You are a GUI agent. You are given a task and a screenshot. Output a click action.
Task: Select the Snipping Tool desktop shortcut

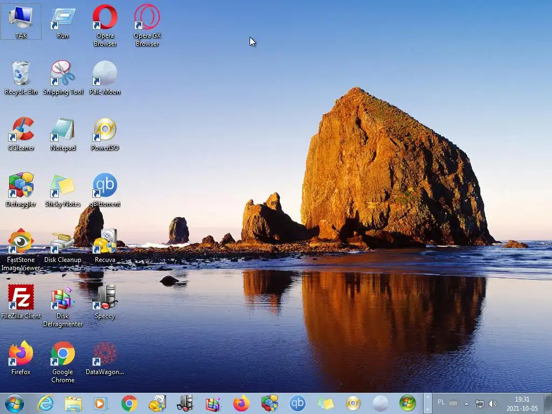pos(63,78)
